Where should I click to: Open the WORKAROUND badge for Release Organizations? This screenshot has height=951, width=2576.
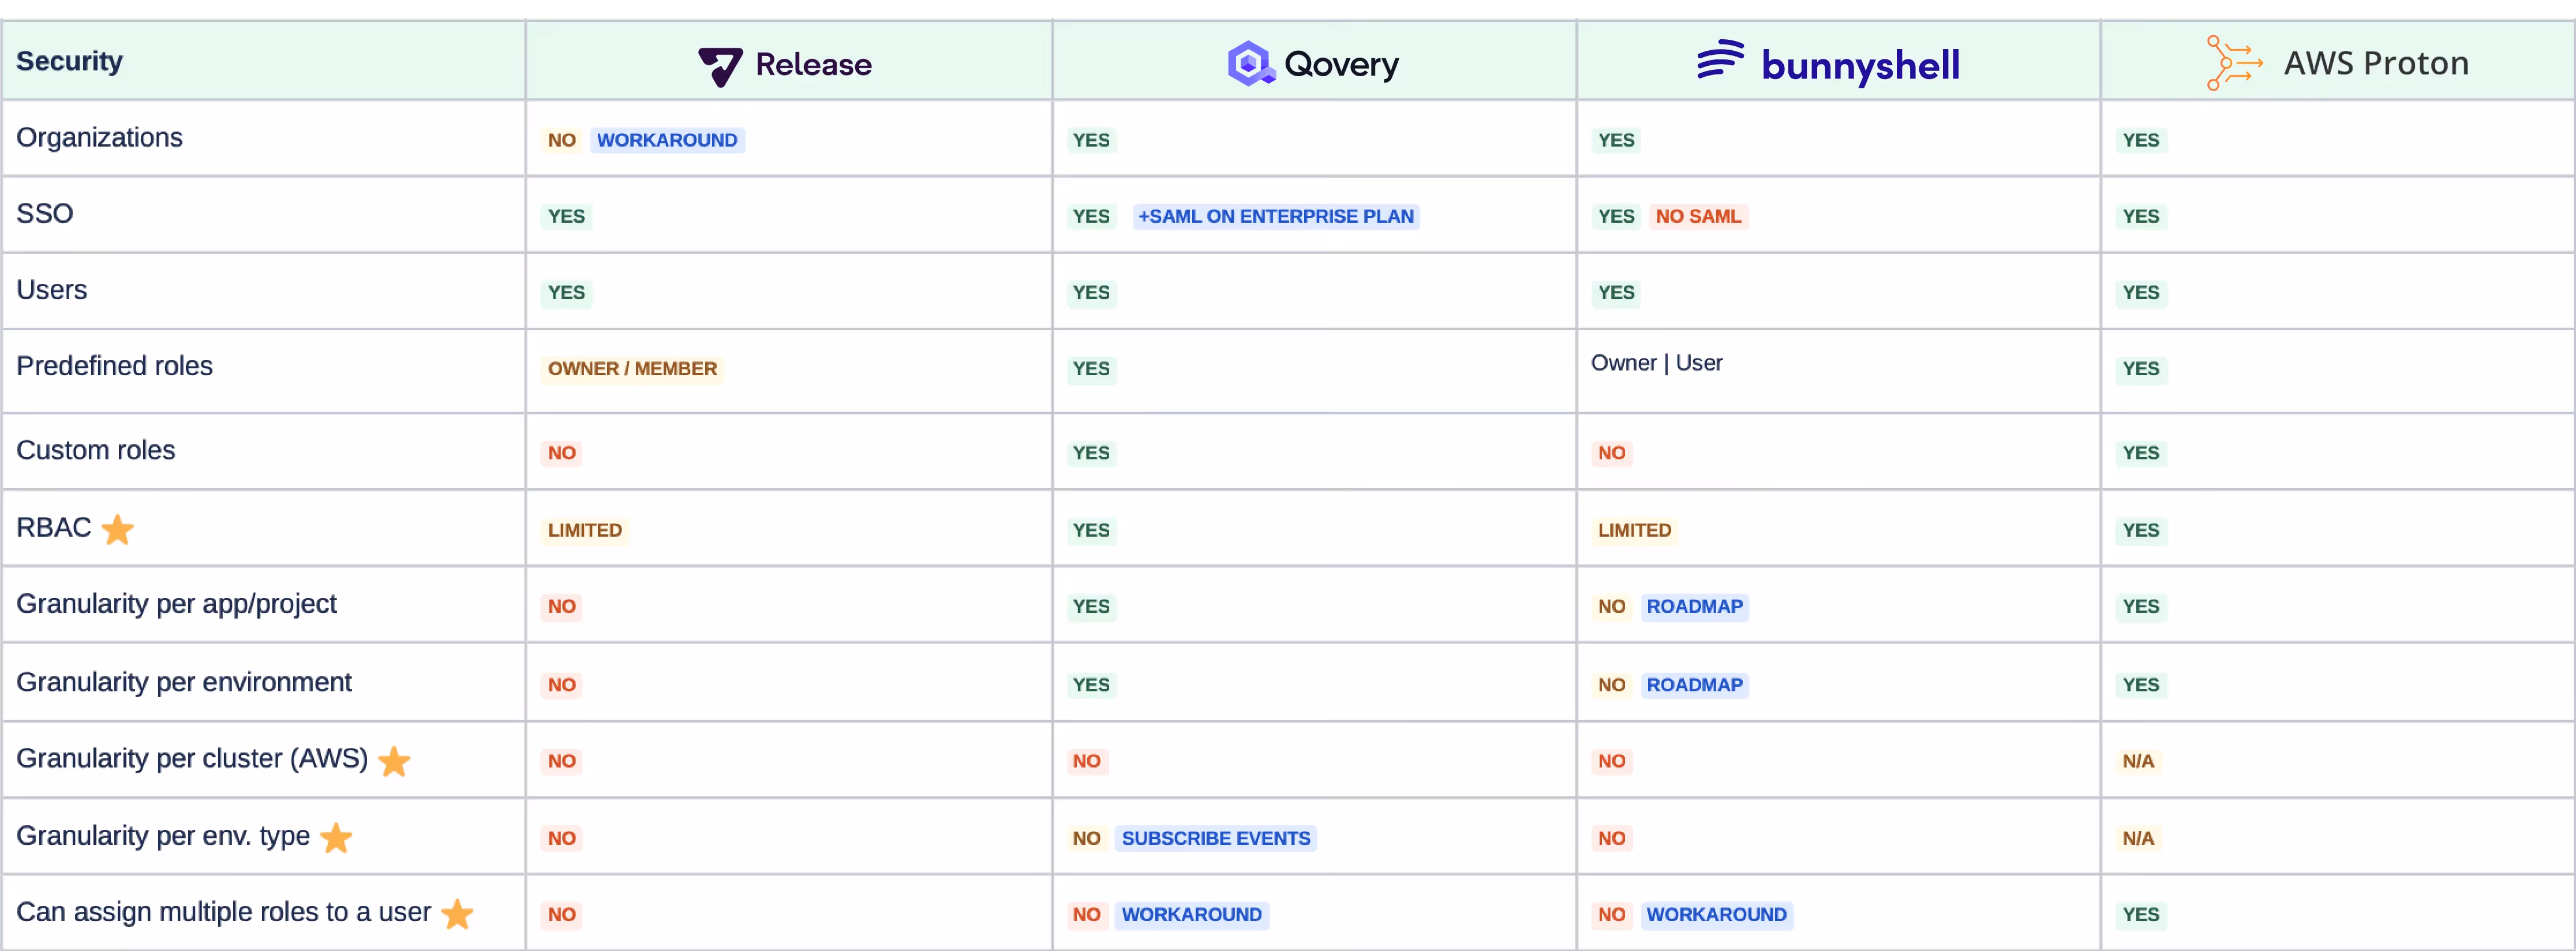pos(667,139)
